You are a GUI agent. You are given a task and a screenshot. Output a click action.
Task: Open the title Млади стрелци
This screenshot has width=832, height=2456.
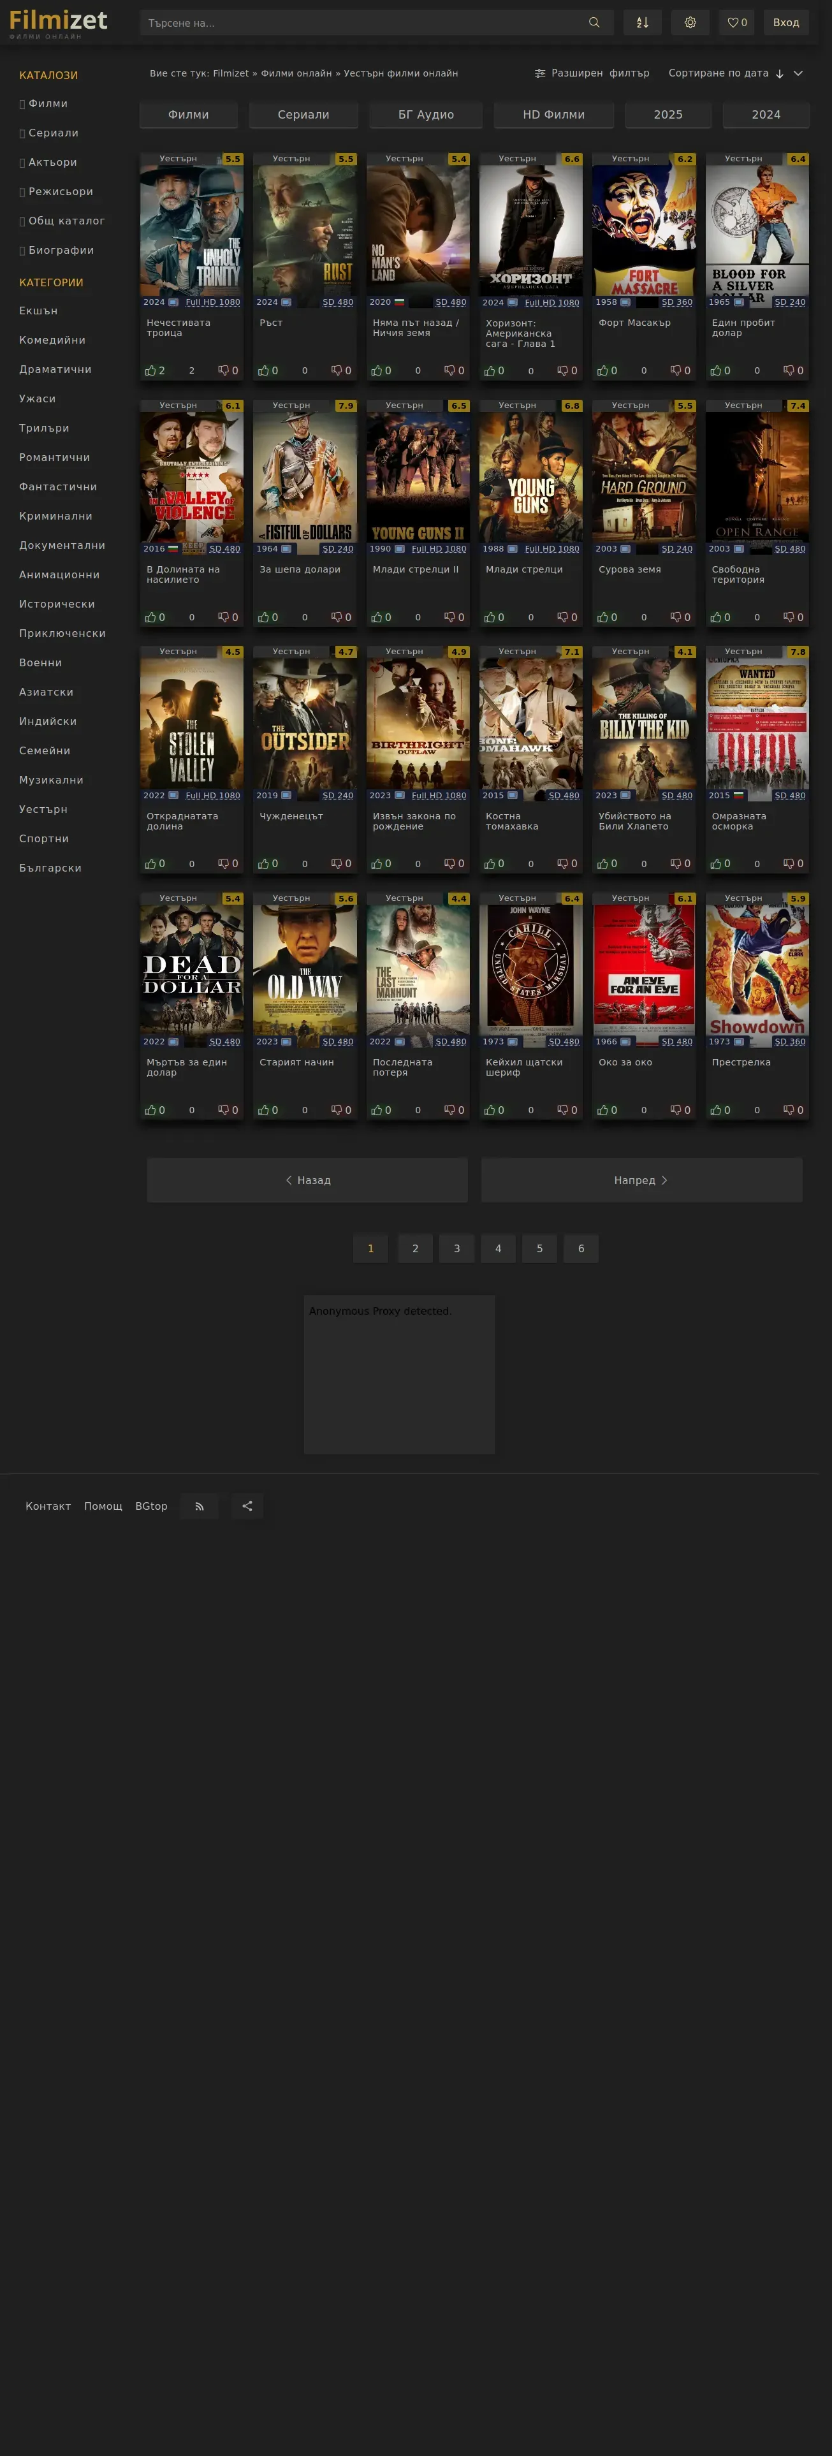tap(524, 570)
